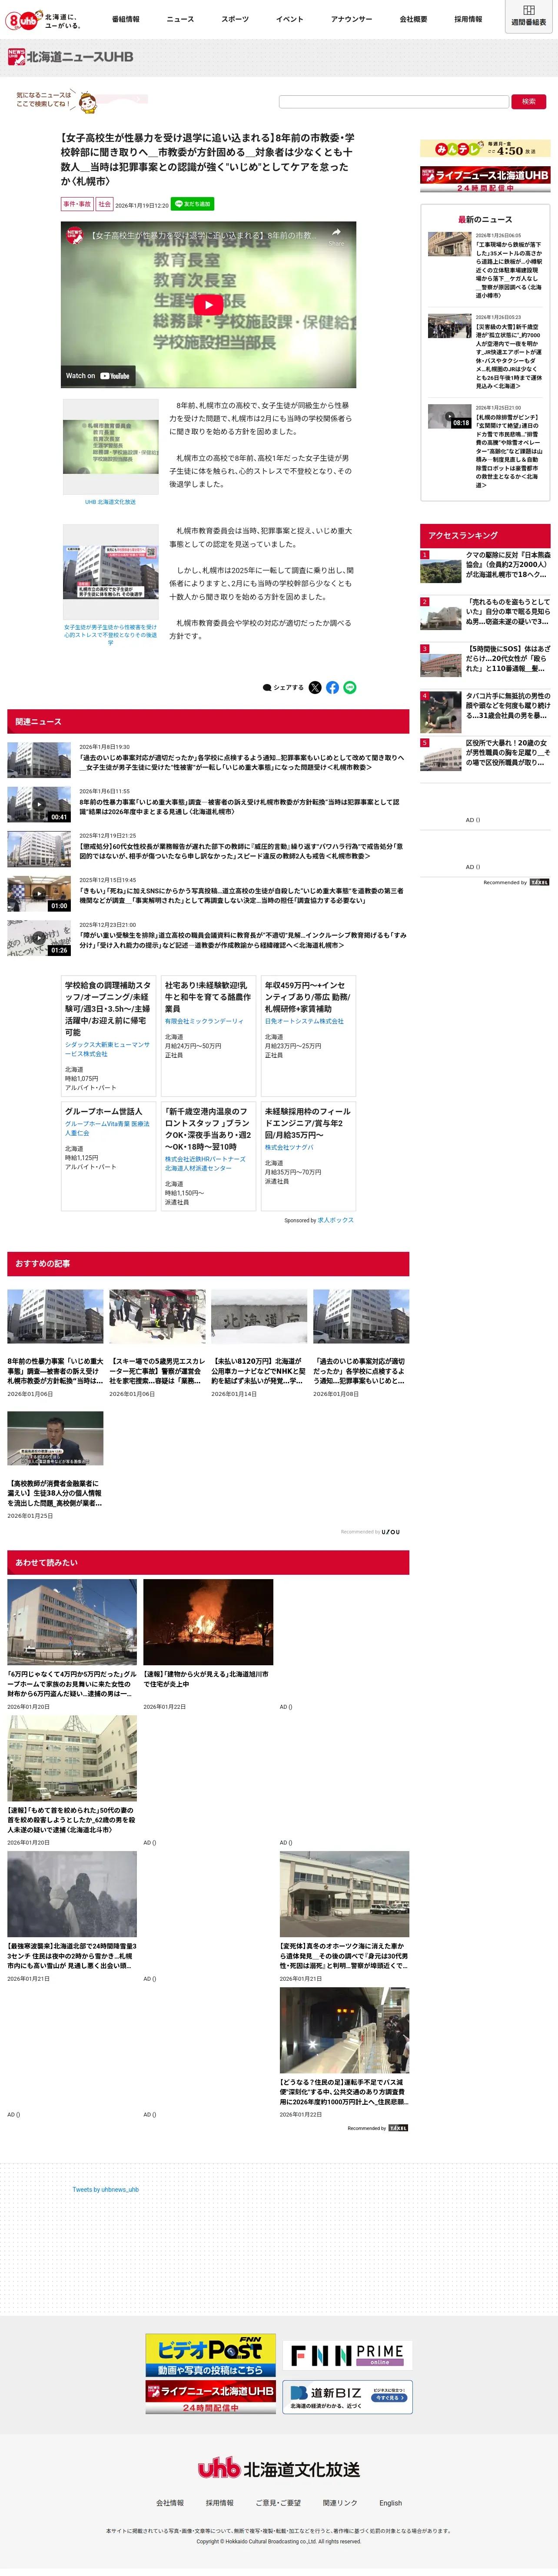Open the 番組情報 menu item

126,19
